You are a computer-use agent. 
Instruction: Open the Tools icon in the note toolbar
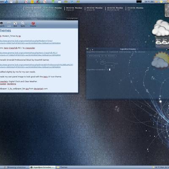[23, 24]
